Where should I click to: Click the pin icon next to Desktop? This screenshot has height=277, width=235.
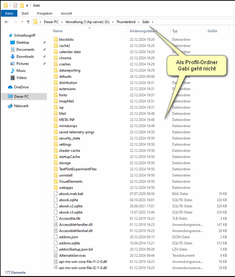[x=44, y=42]
